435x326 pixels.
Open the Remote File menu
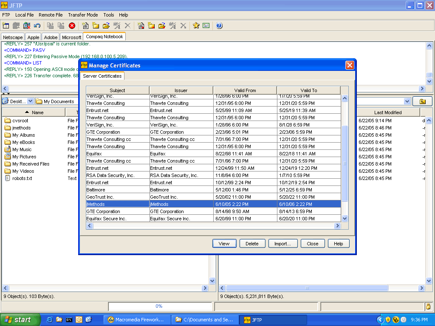pyautogui.click(x=51, y=15)
